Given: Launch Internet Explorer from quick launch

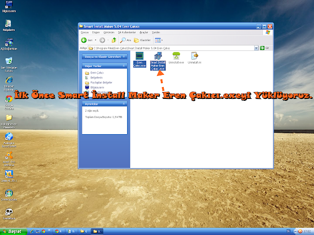Looking at the screenshot, I should point(32,232).
